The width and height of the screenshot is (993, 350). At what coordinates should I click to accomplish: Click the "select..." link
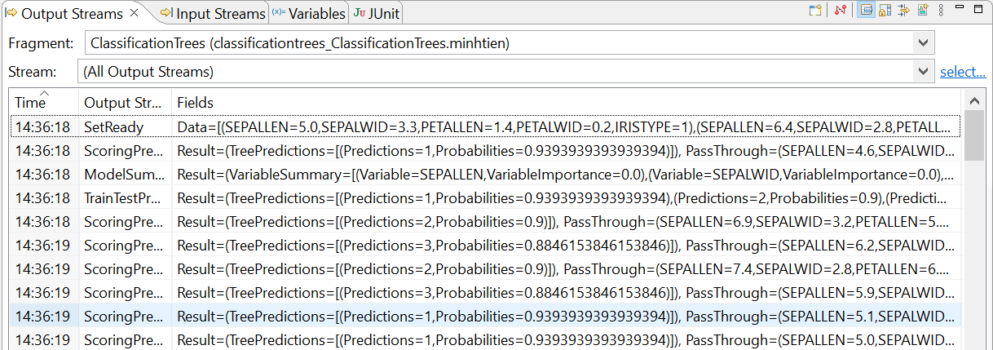[x=962, y=72]
